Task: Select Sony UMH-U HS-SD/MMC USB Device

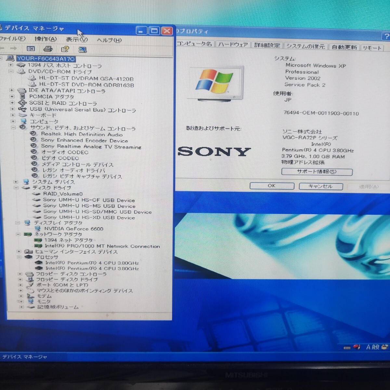Action: point(97,212)
